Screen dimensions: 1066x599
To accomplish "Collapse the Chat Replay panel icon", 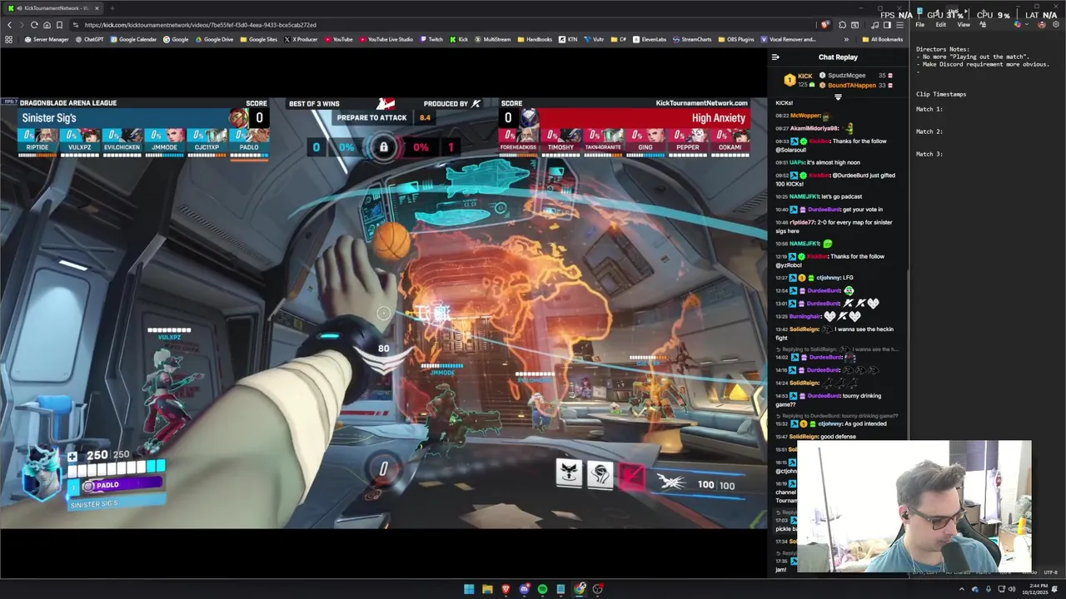I will [775, 57].
